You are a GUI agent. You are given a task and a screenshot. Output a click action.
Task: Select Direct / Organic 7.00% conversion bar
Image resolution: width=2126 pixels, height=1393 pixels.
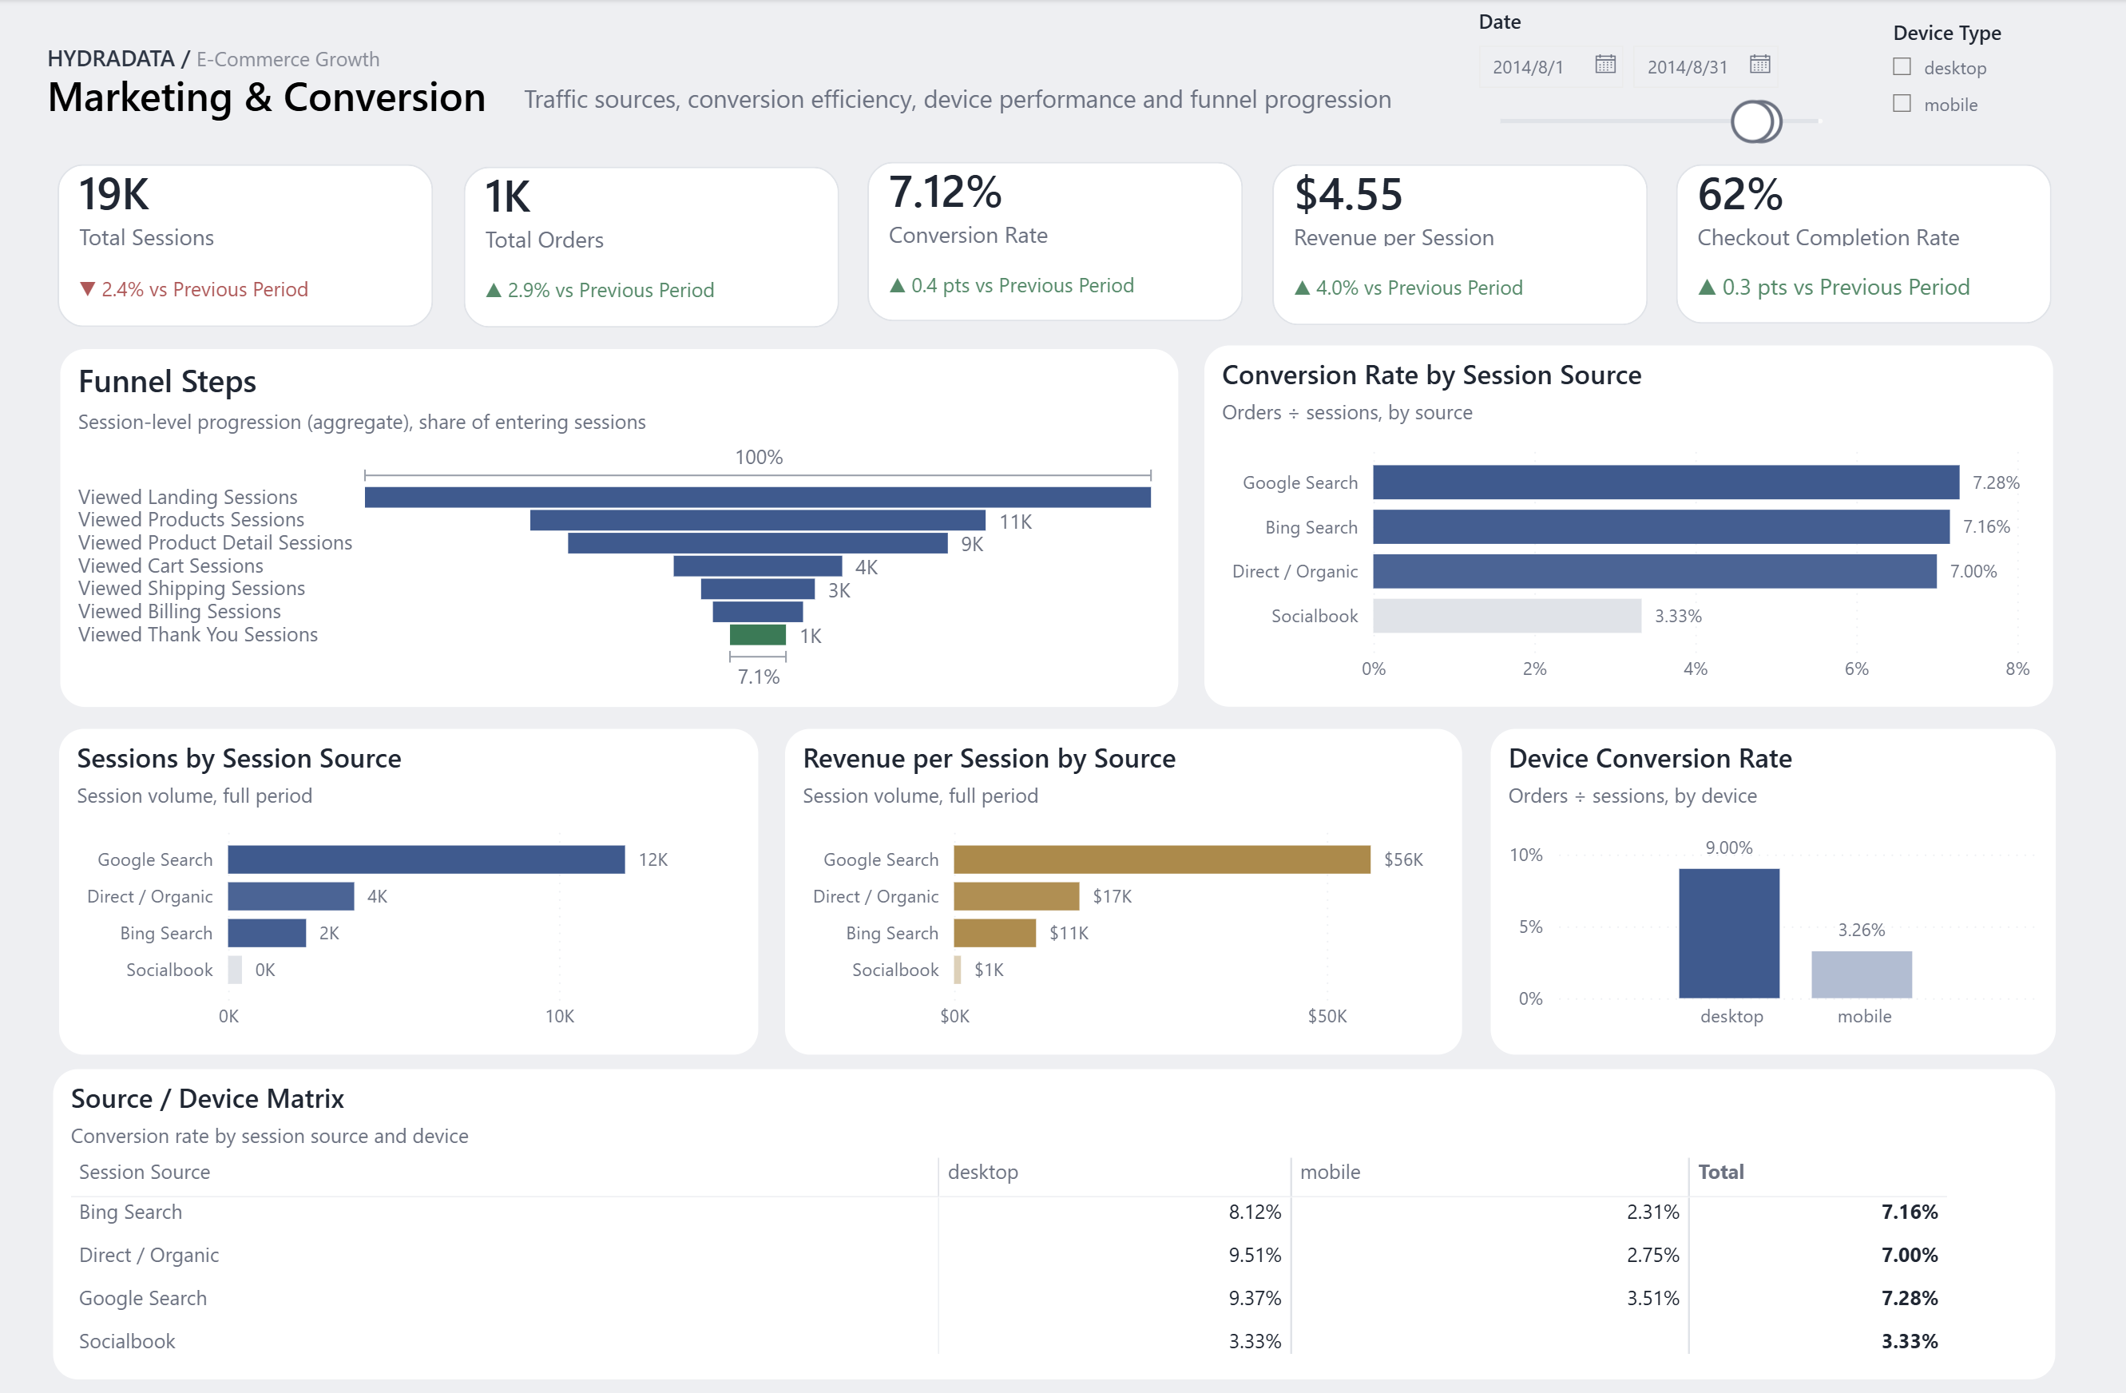(1656, 572)
